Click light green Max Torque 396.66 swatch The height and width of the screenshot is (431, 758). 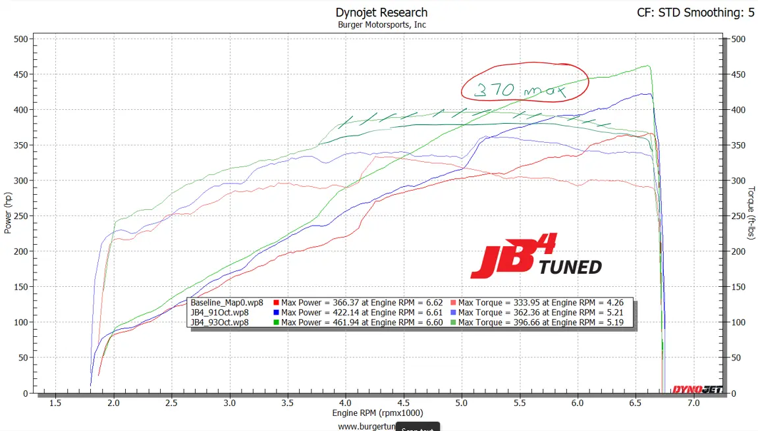coord(453,322)
